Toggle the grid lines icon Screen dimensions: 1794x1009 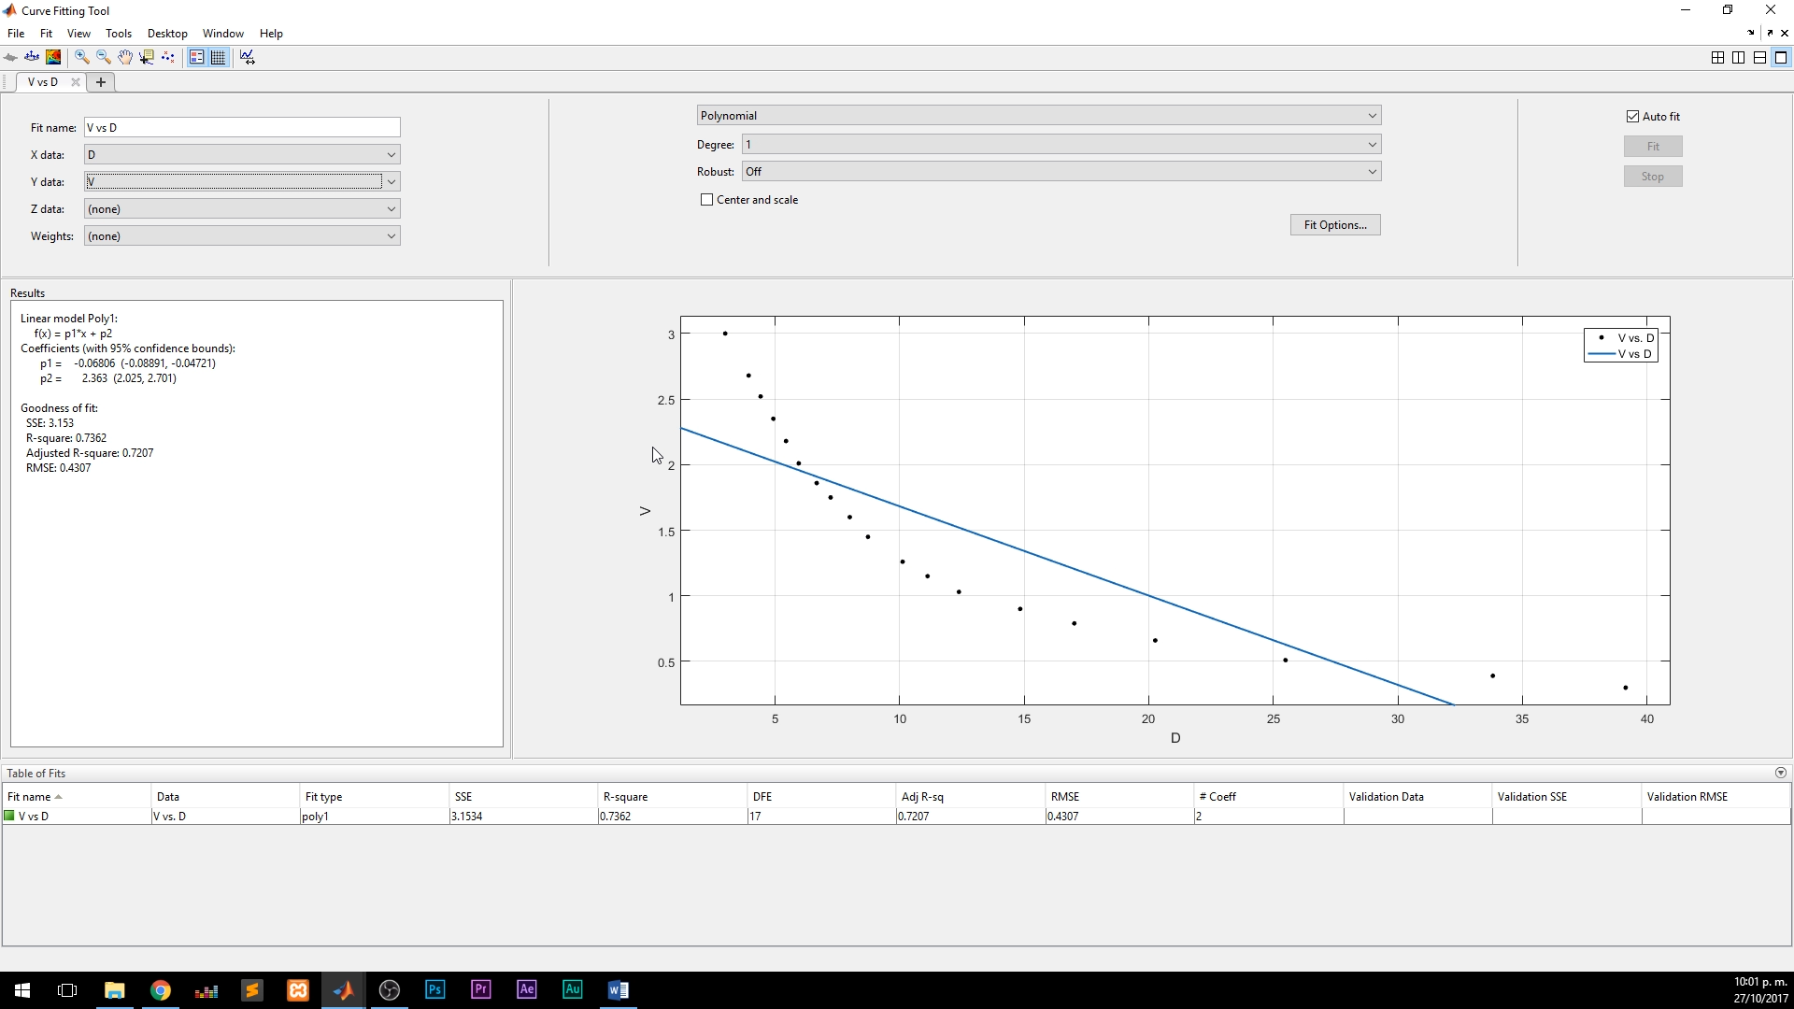(219, 57)
